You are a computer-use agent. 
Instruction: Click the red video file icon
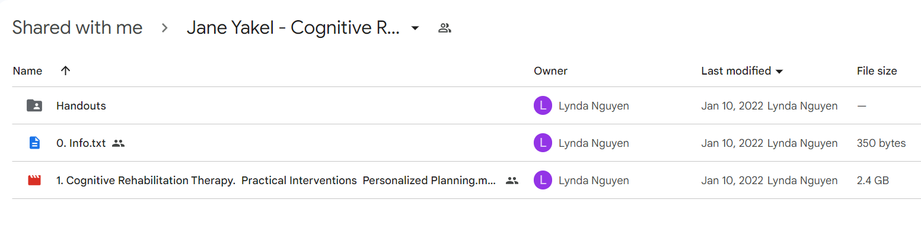34,180
